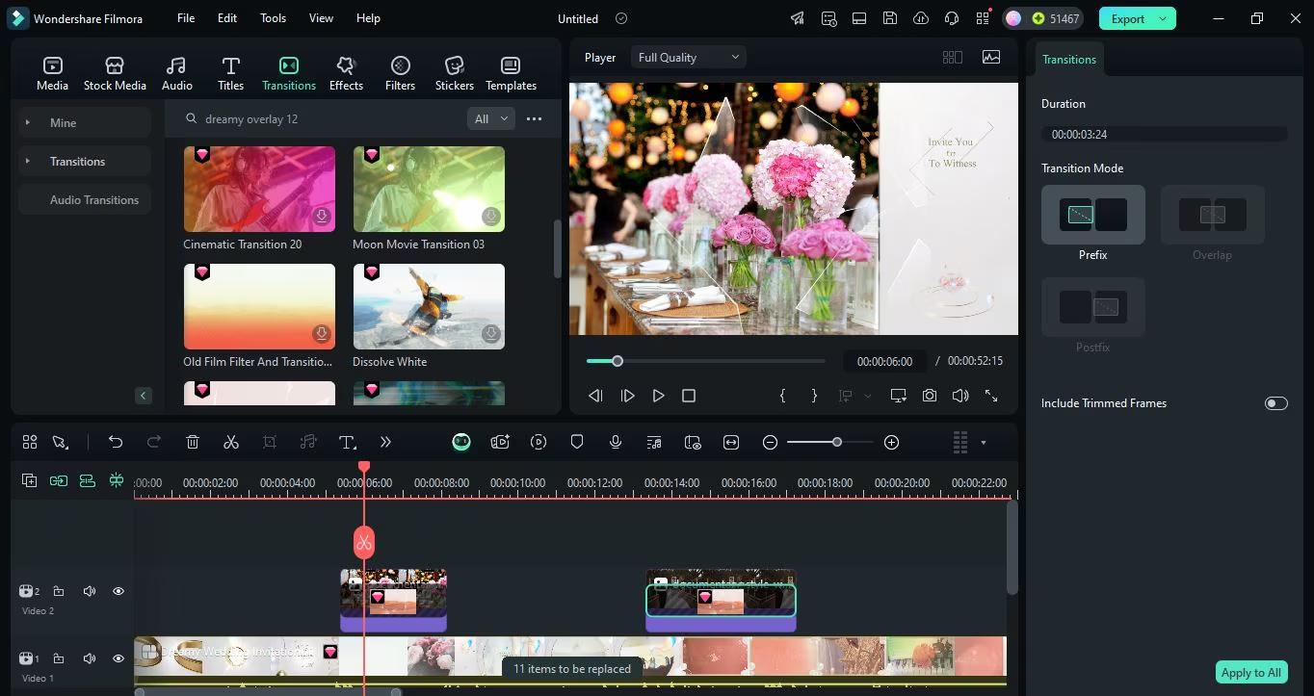The width and height of the screenshot is (1314, 696).
Task: Open the Media panel
Action: (52, 73)
